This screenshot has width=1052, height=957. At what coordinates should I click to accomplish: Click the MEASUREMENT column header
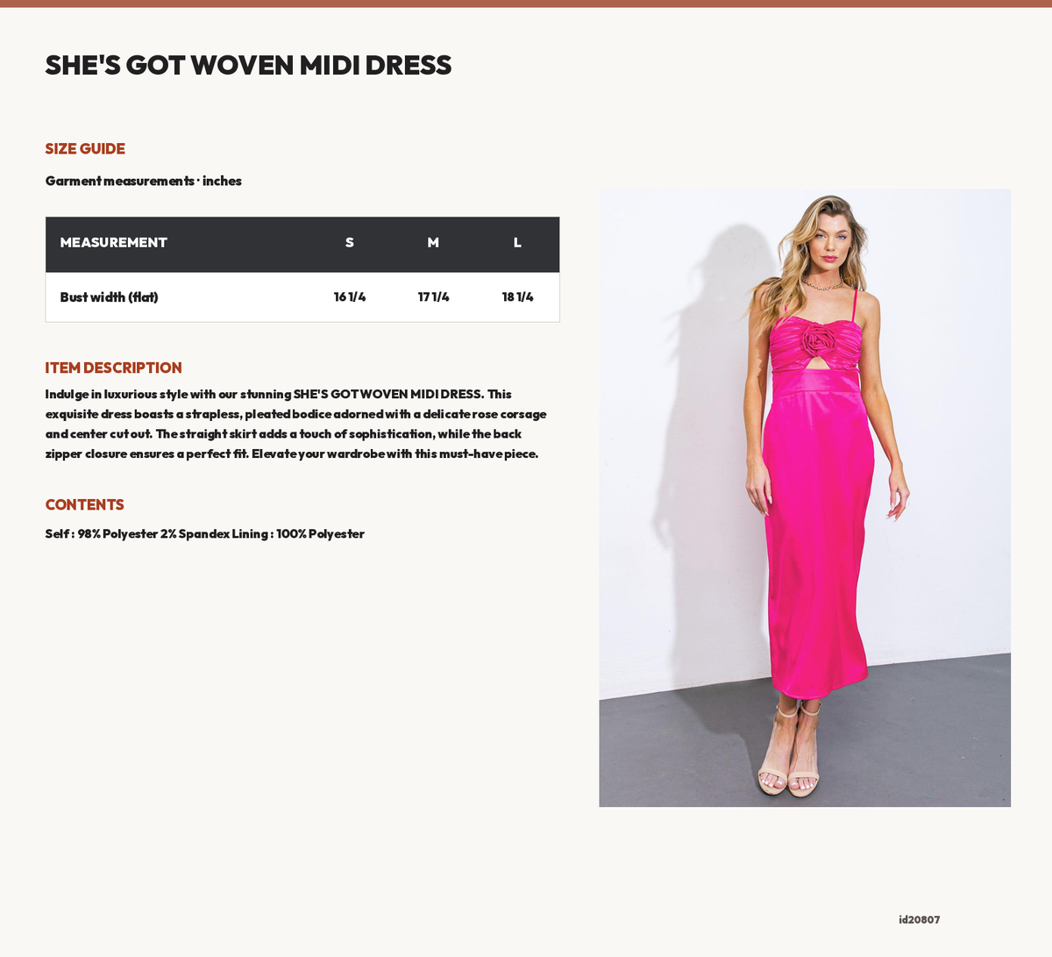pos(113,243)
